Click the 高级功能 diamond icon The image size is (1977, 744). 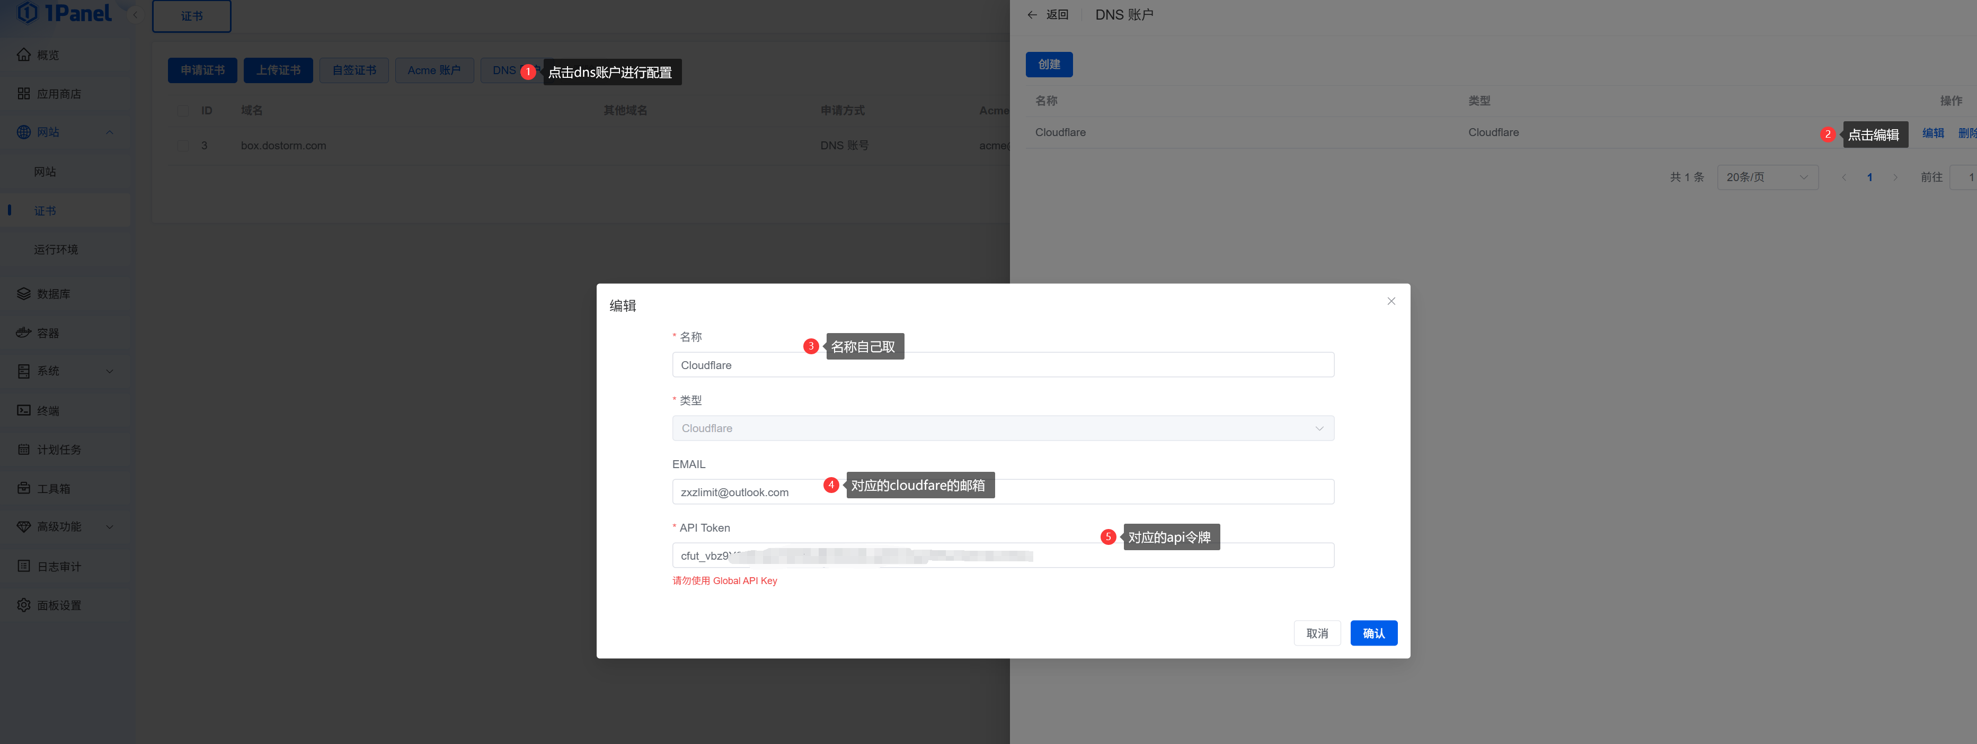pyautogui.click(x=24, y=527)
